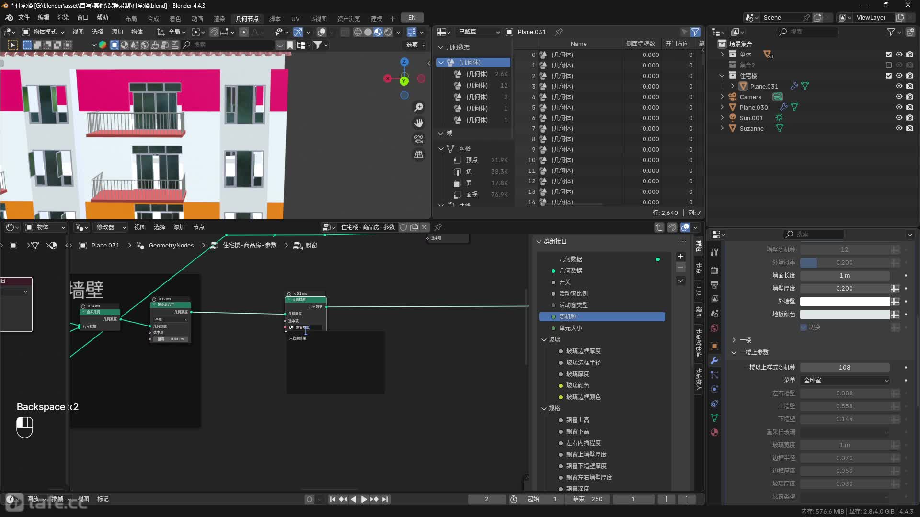Play animation forward in timeline
The height and width of the screenshot is (517, 920).
[x=364, y=499]
